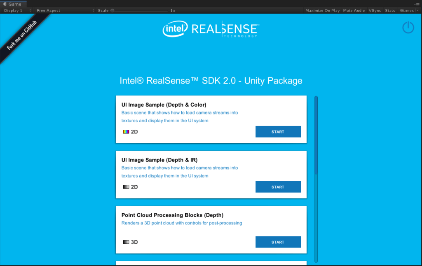Click the power quit icon
Viewport: 422px width, 266px height.
(x=408, y=28)
